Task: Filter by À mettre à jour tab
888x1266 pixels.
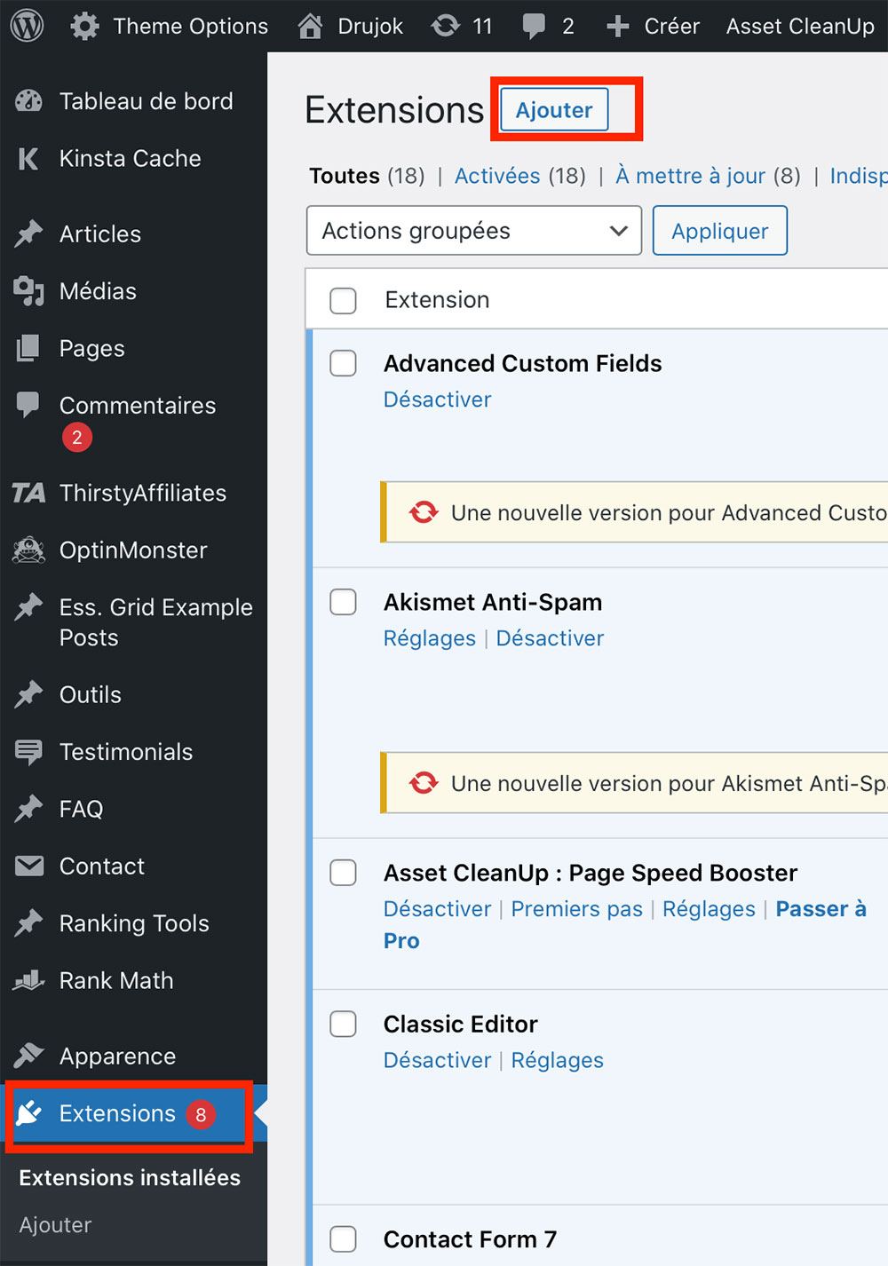Action: pyautogui.click(x=691, y=176)
